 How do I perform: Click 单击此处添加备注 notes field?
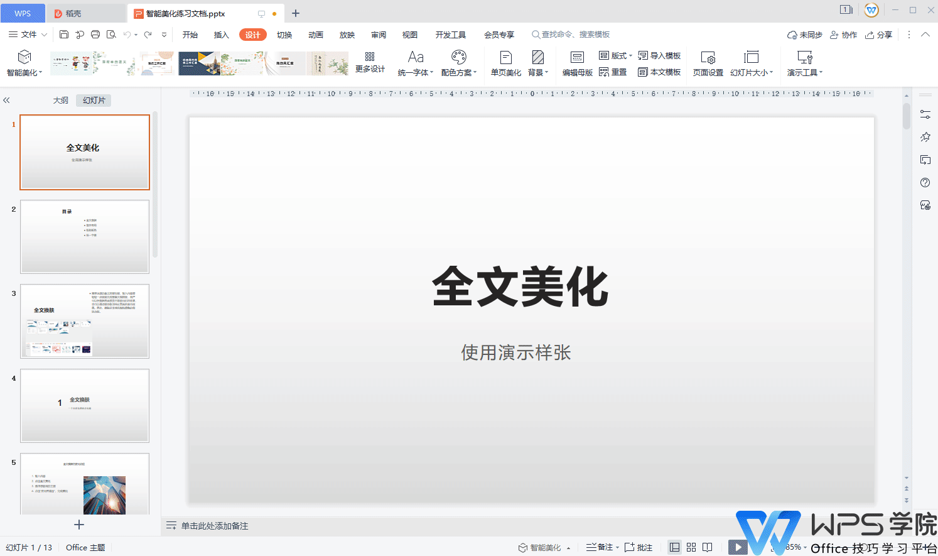[215, 526]
